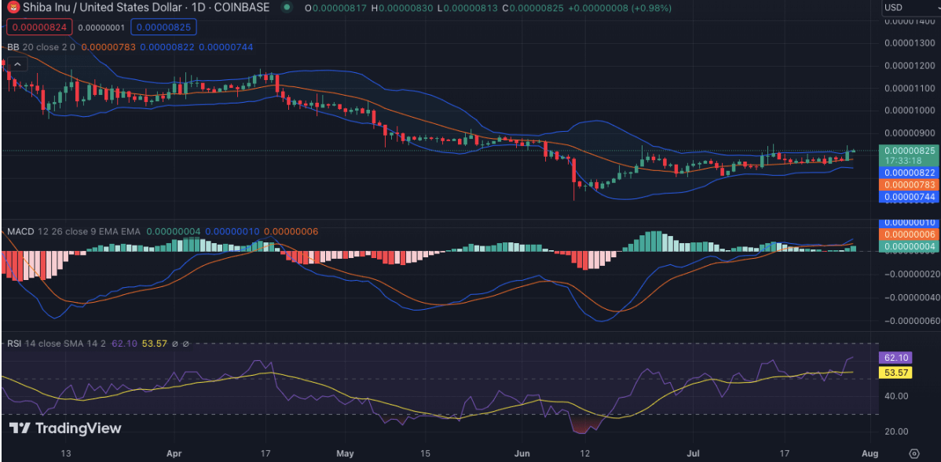Click the 0.00001300 price axis label

(x=911, y=43)
